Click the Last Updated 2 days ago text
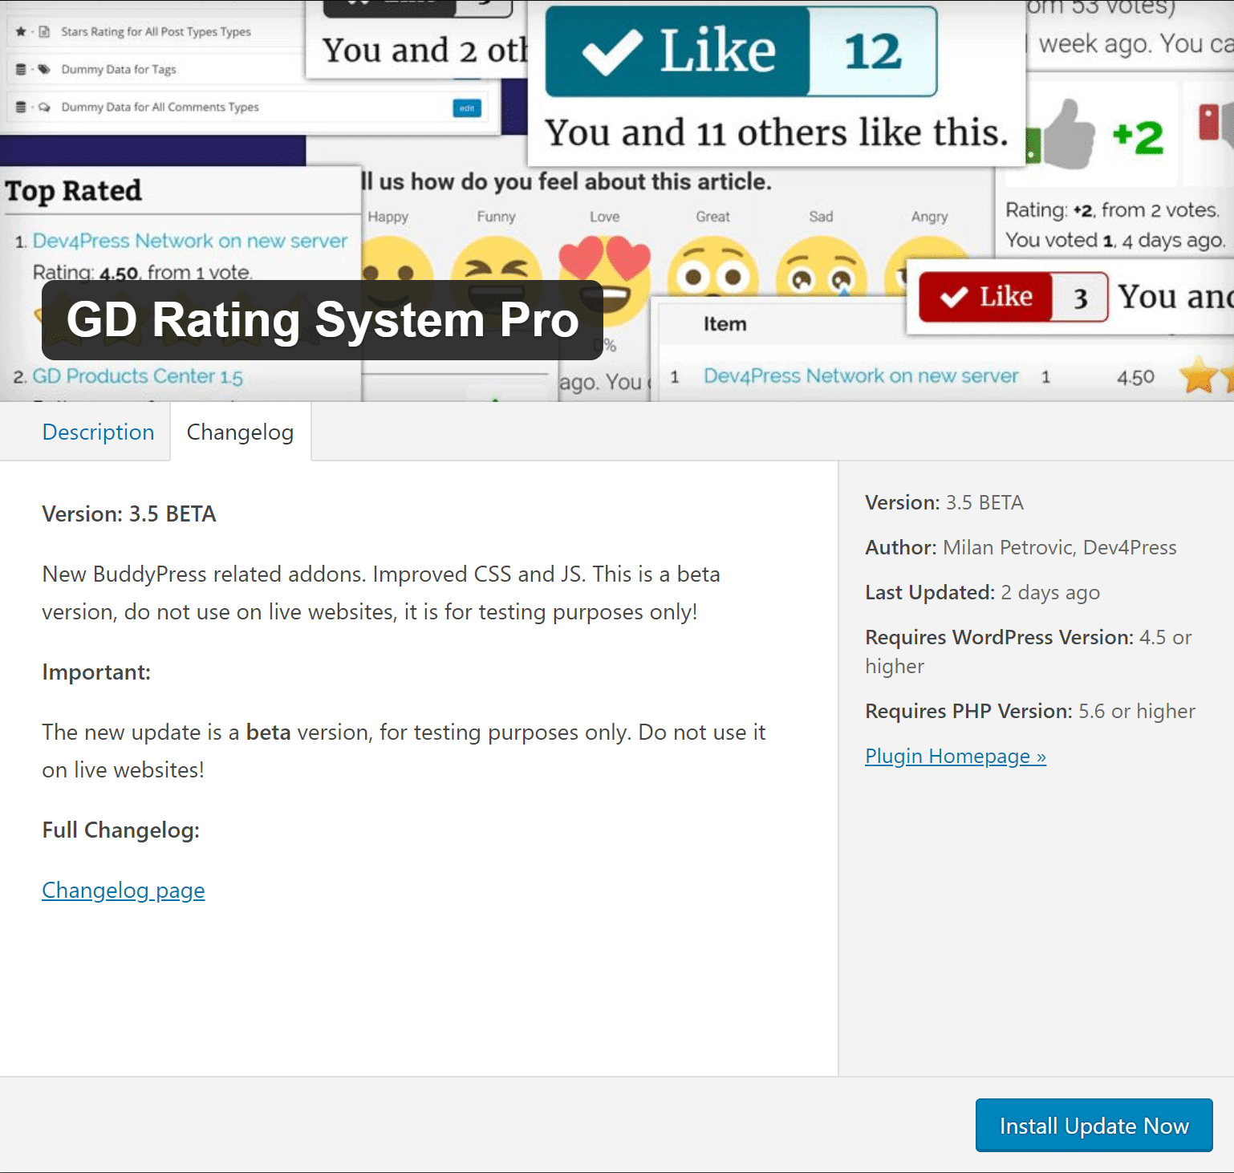This screenshot has width=1234, height=1173. [982, 592]
